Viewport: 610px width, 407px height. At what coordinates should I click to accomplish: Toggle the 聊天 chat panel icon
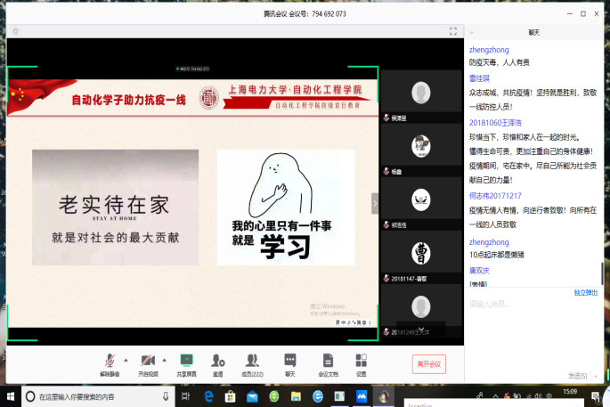(289, 362)
